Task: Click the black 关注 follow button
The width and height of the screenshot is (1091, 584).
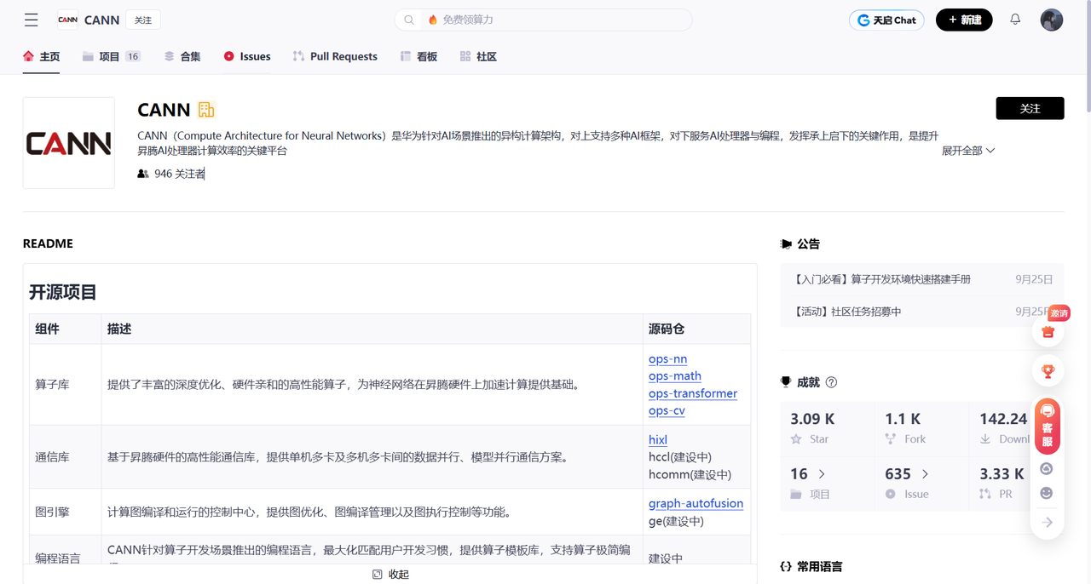Action: 1030,108
